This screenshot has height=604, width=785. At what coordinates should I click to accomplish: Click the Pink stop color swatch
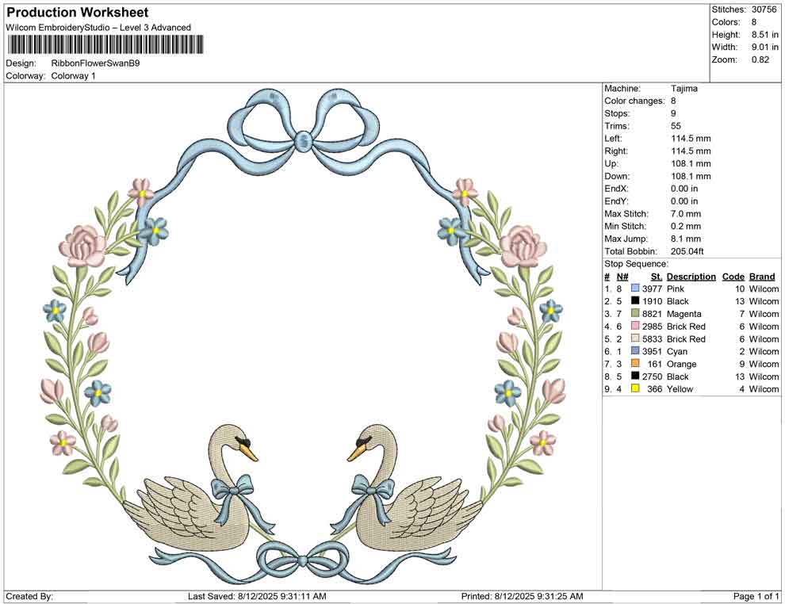635,289
